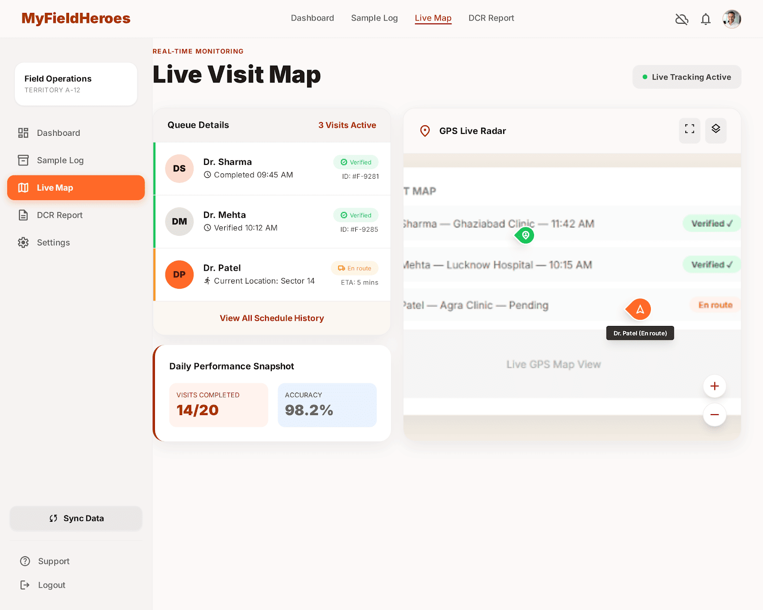Viewport: 763px width, 610px height.
Task: Select the Field Operations territory card
Action: [x=76, y=84]
